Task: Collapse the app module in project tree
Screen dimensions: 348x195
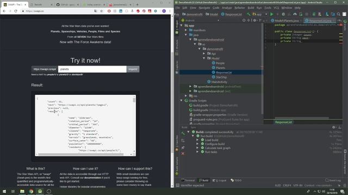Action: click(182, 25)
